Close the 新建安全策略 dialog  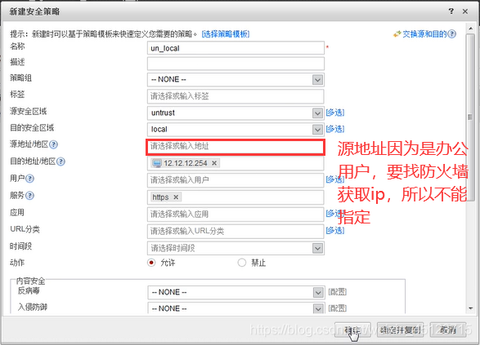(465, 11)
